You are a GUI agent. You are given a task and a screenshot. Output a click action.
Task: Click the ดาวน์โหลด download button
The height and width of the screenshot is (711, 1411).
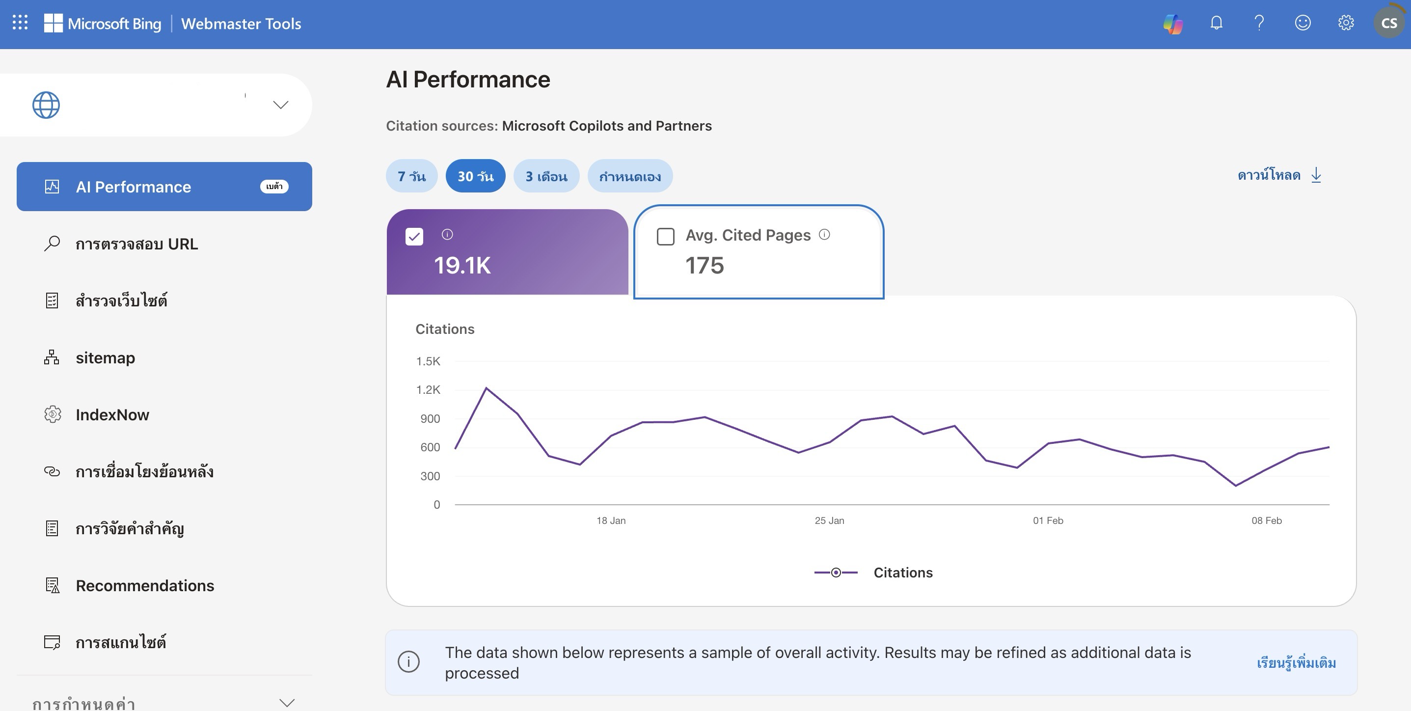pyautogui.click(x=1279, y=175)
